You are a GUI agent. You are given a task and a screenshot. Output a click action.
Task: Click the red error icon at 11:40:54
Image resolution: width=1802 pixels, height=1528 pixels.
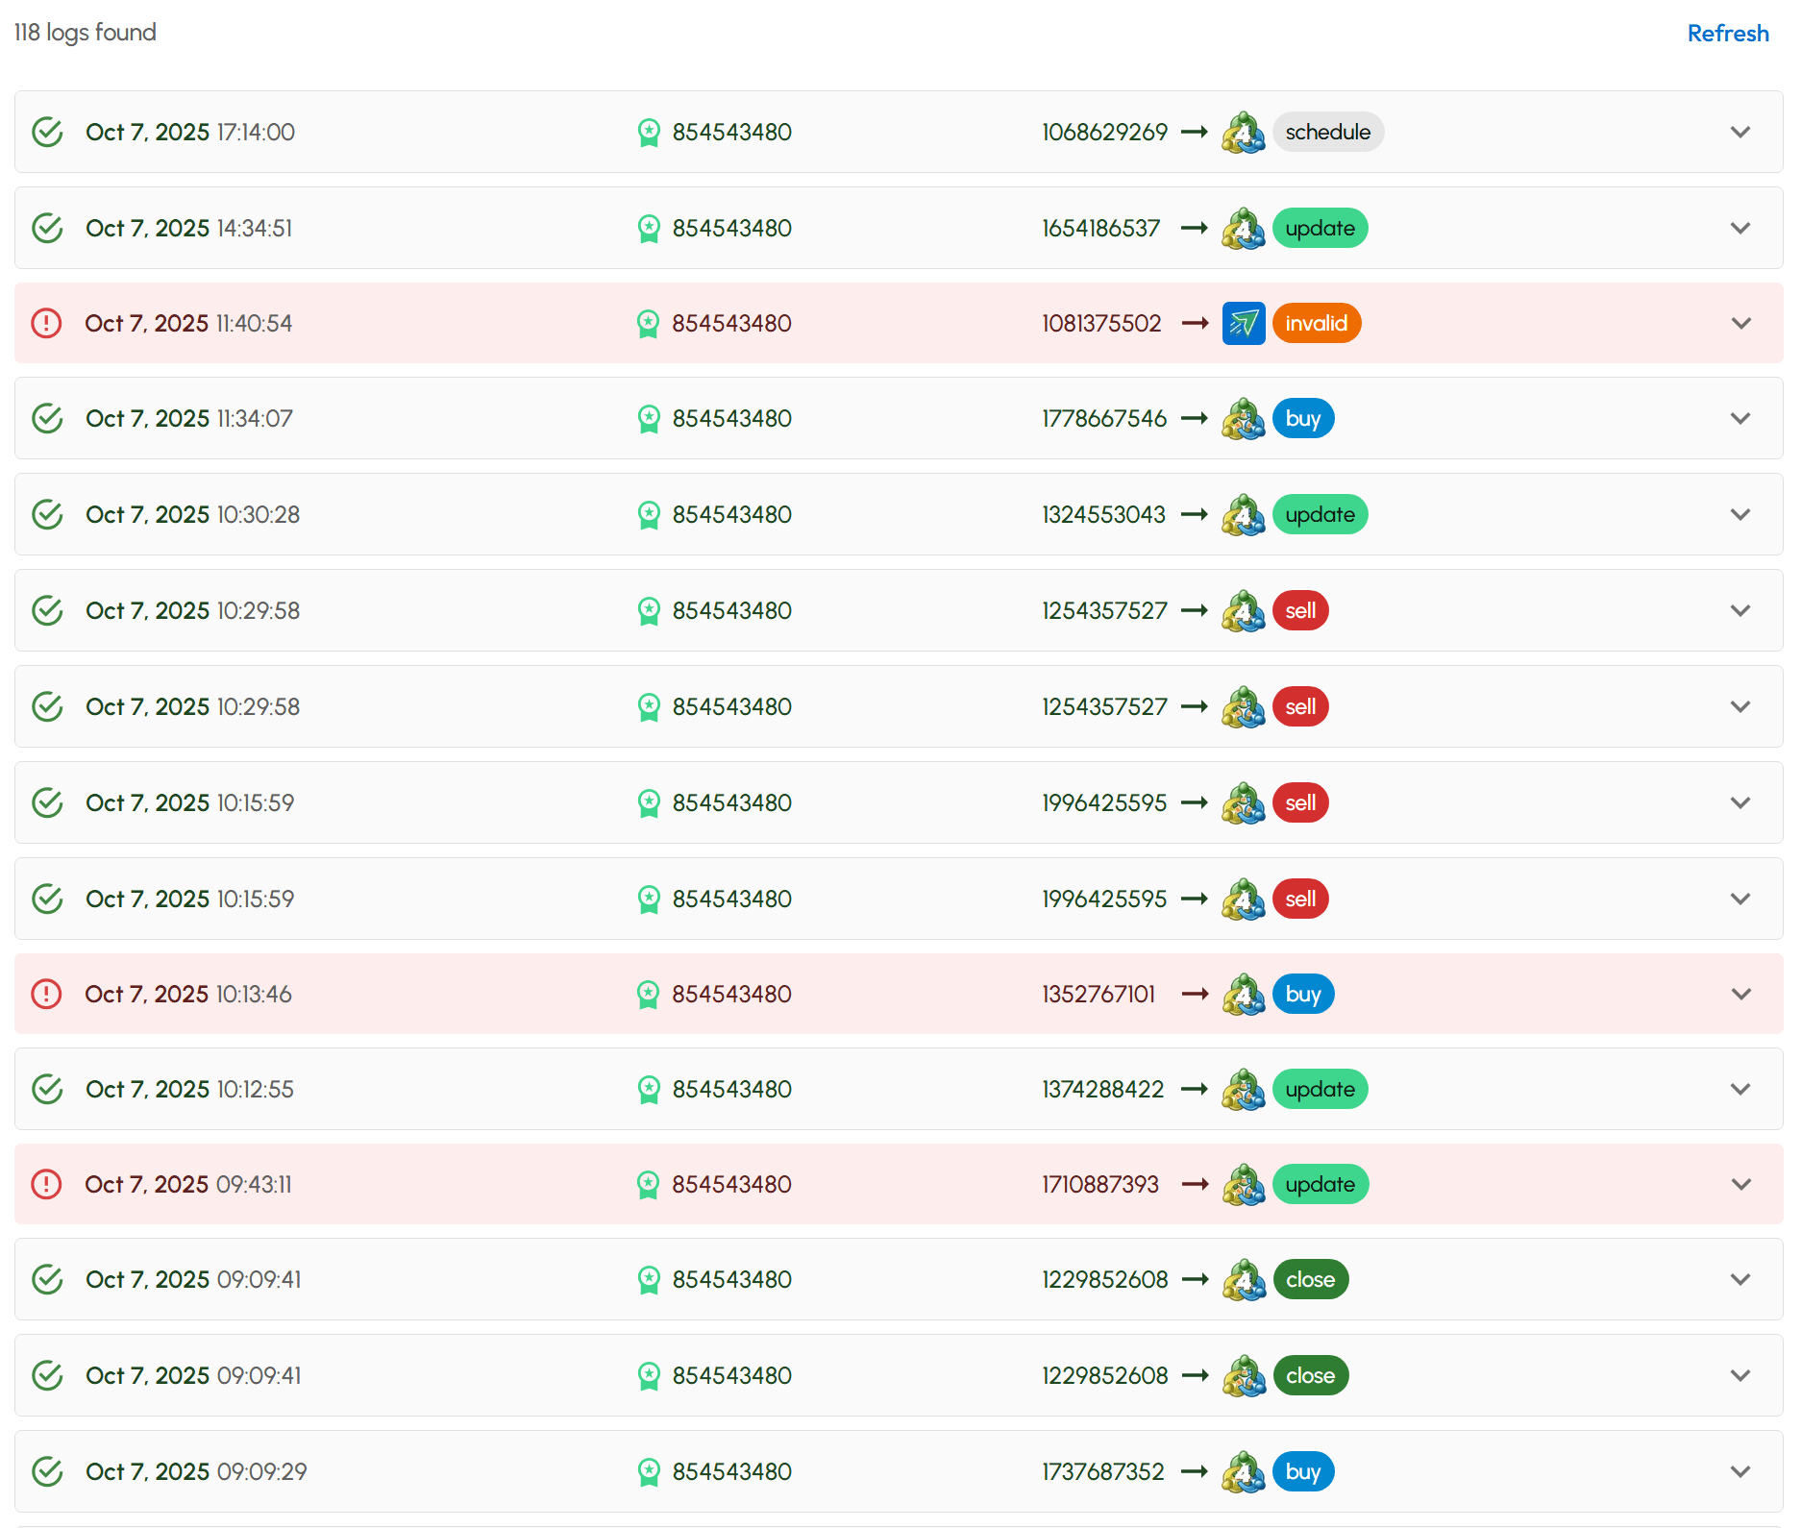pyautogui.click(x=46, y=324)
